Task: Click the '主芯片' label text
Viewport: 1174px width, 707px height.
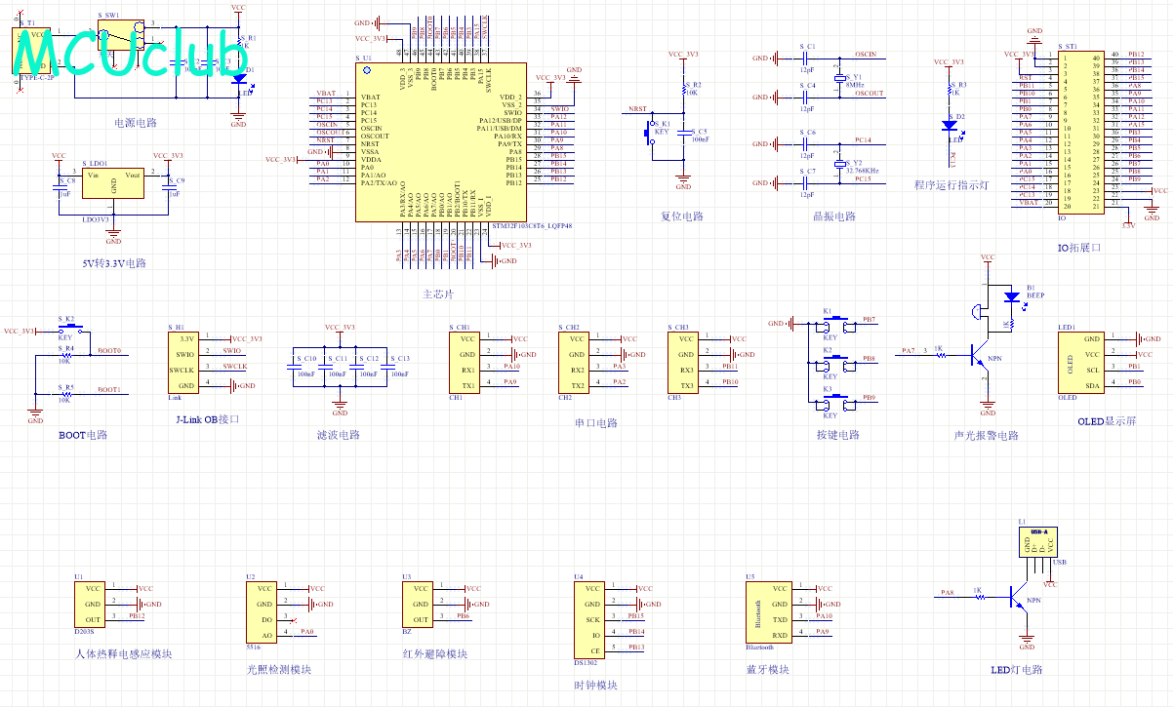Action: [x=438, y=294]
